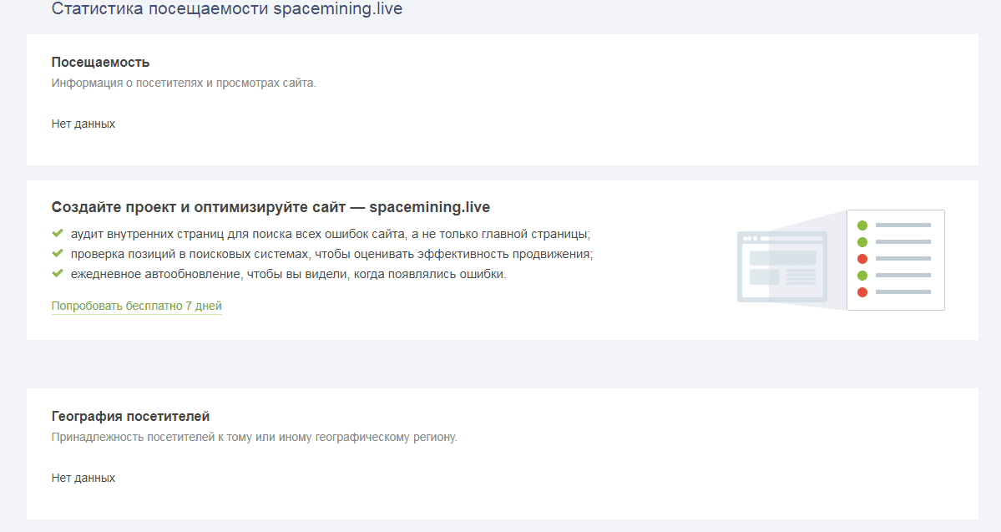The width and height of the screenshot is (1001, 532).
Task: Click 'Нет данных' under География посетителей
Action: point(83,478)
